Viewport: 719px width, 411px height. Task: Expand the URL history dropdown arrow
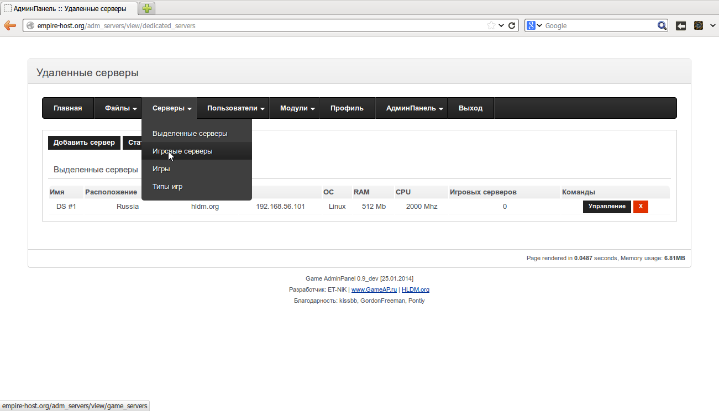click(x=501, y=25)
